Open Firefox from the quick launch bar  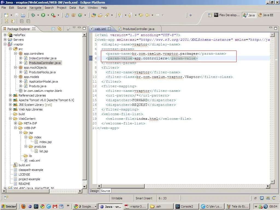pos(24,206)
